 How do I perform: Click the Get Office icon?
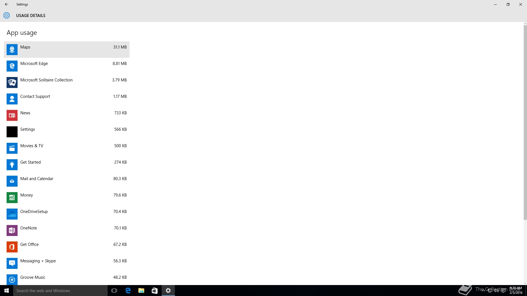point(12,247)
